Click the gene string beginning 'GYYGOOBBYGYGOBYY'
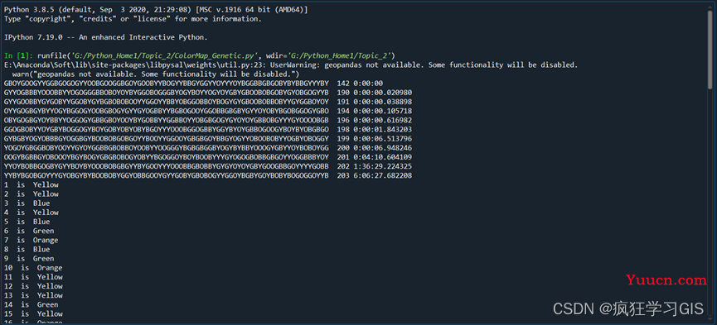This screenshot has height=325, width=717. coord(167,102)
